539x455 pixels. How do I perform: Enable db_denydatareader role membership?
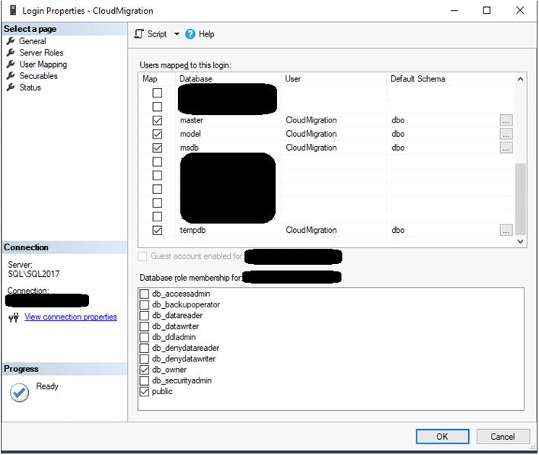coord(145,348)
